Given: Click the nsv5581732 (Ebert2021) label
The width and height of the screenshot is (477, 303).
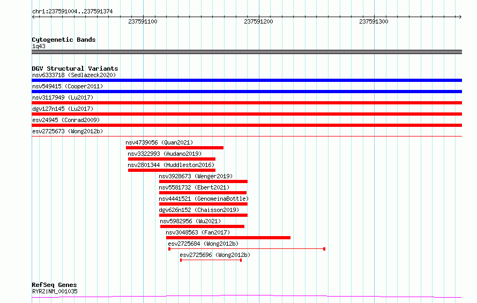Looking at the screenshot, I should [x=194, y=187].
